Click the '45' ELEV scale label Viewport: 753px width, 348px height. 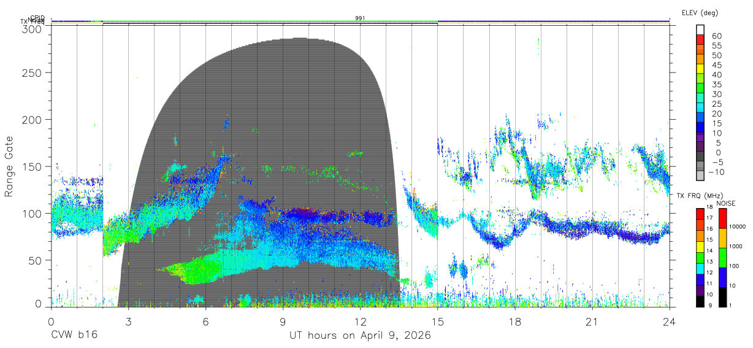[716, 65]
